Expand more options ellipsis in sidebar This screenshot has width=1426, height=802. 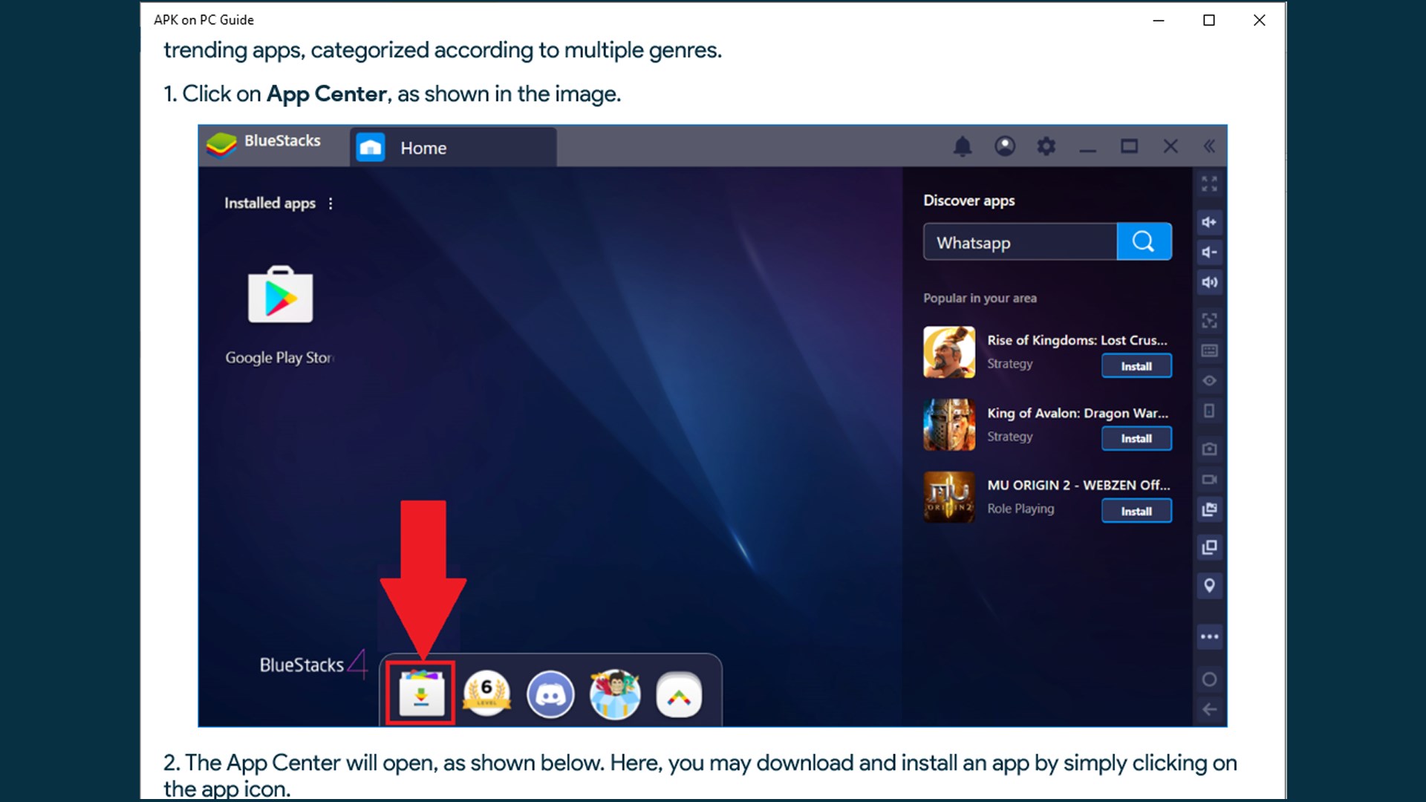(x=1209, y=636)
